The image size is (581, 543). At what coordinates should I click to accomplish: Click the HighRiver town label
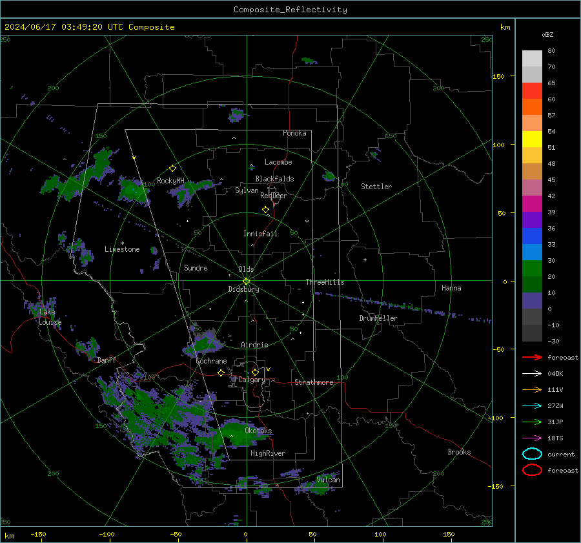point(268,453)
